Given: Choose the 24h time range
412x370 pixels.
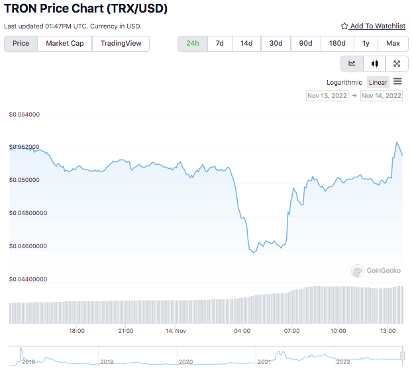Looking at the screenshot, I should pyautogui.click(x=193, y=43).
